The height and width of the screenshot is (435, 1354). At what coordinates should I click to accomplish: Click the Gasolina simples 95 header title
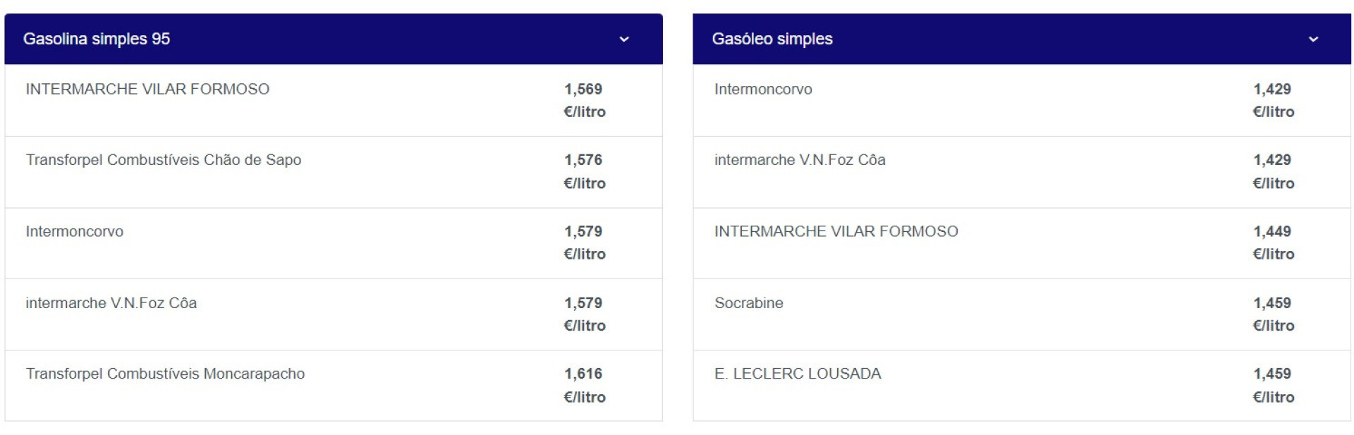[97, 39]
